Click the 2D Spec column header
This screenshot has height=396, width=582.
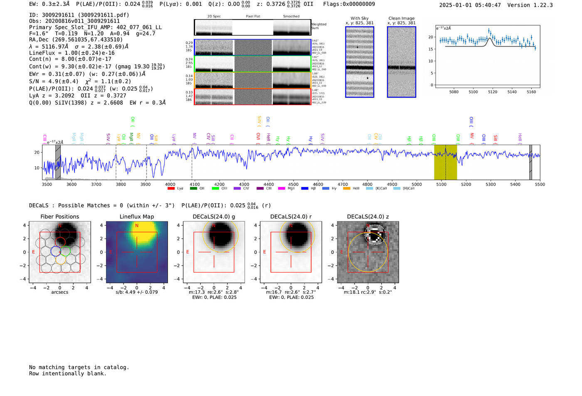[214, 17]
